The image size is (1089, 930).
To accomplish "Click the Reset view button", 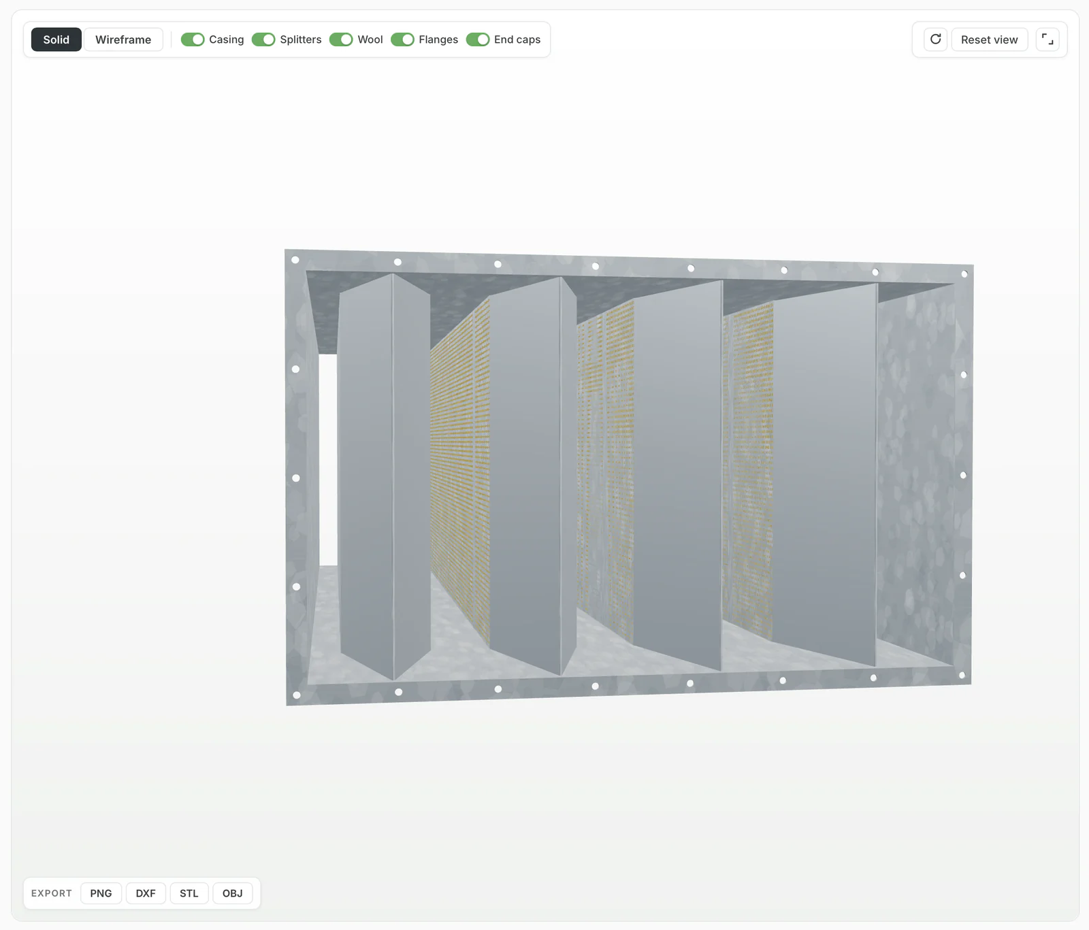I will 989,39.
